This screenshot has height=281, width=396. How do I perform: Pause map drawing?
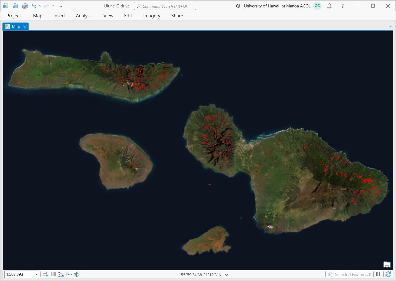pos(378,274)
